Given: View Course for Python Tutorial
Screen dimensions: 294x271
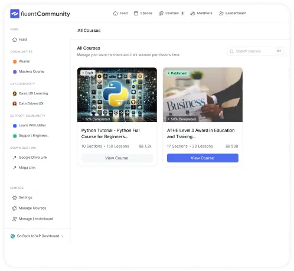Looking at the screenshot, I should pos(117,158).
